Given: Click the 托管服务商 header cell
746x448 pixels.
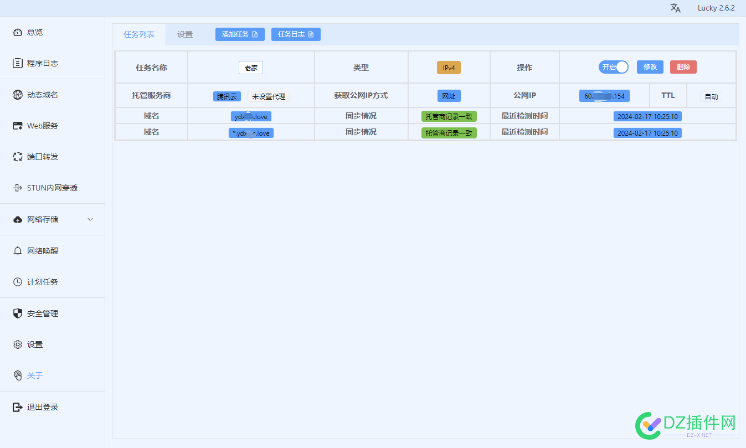Looking at the screenshot, I should tap(152, 95).
